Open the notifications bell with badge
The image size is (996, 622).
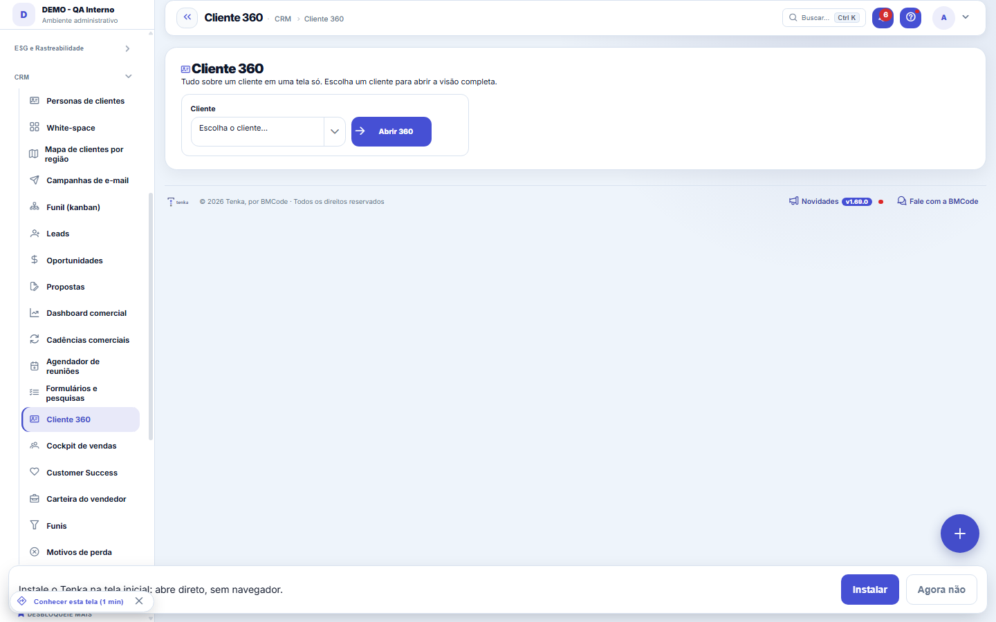click(x=883, y=17)
